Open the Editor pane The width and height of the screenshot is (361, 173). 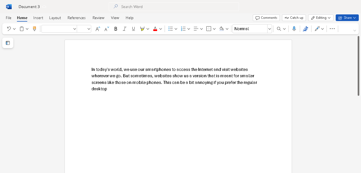pos(306,29)
